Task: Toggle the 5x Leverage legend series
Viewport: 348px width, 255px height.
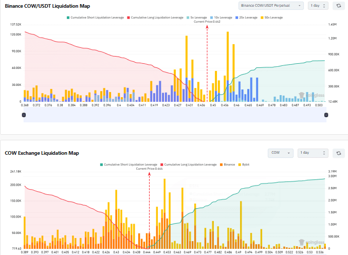Action: (x=197, y=17)
